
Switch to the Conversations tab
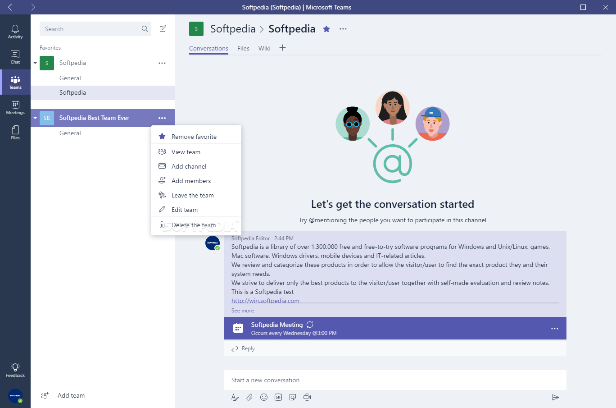(x=208, y=48)
